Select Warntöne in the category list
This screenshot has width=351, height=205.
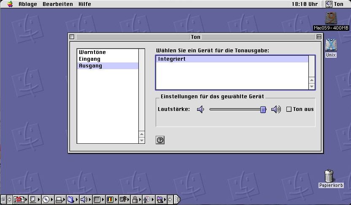click(108, 52)
